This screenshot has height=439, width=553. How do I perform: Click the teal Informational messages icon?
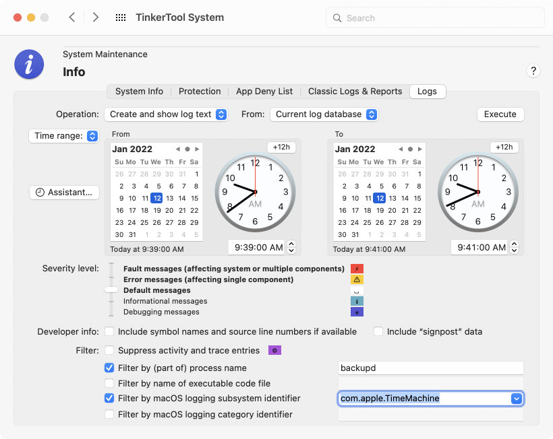click(357, 301)
